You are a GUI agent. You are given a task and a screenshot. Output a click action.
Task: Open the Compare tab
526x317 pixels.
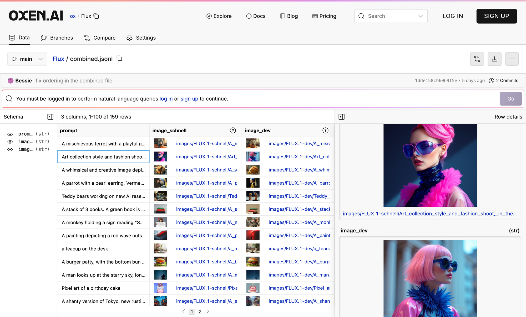[100, 38]
